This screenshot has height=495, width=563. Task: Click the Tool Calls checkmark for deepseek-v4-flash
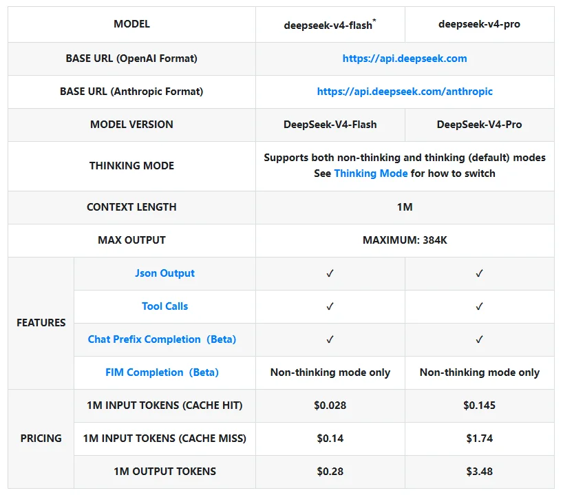(x=330, y=306)
